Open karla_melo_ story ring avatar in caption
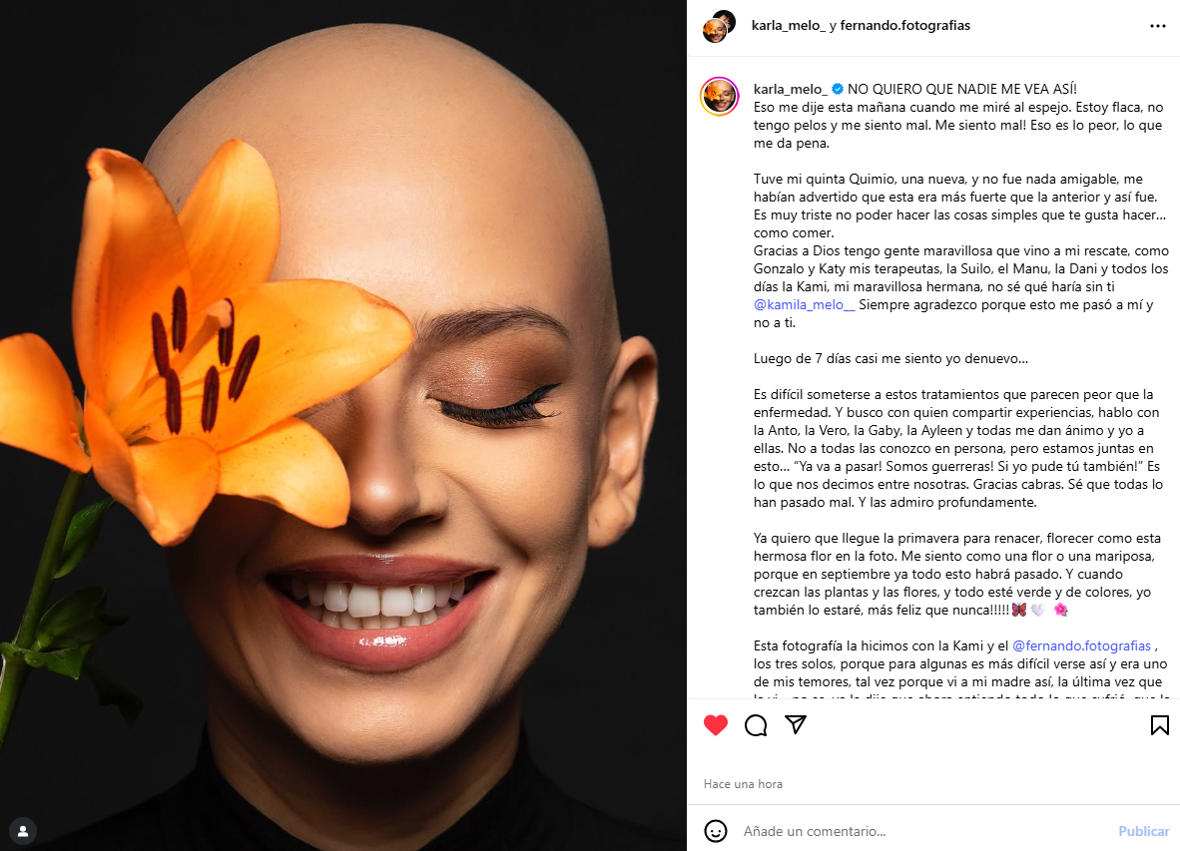Image resolution: width=1180 pixels, height=851 pixels. pos(720,96)
